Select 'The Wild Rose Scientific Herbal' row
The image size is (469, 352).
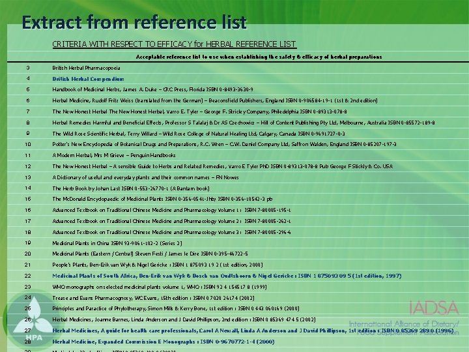pyautogui.click(x=199, y=134)
